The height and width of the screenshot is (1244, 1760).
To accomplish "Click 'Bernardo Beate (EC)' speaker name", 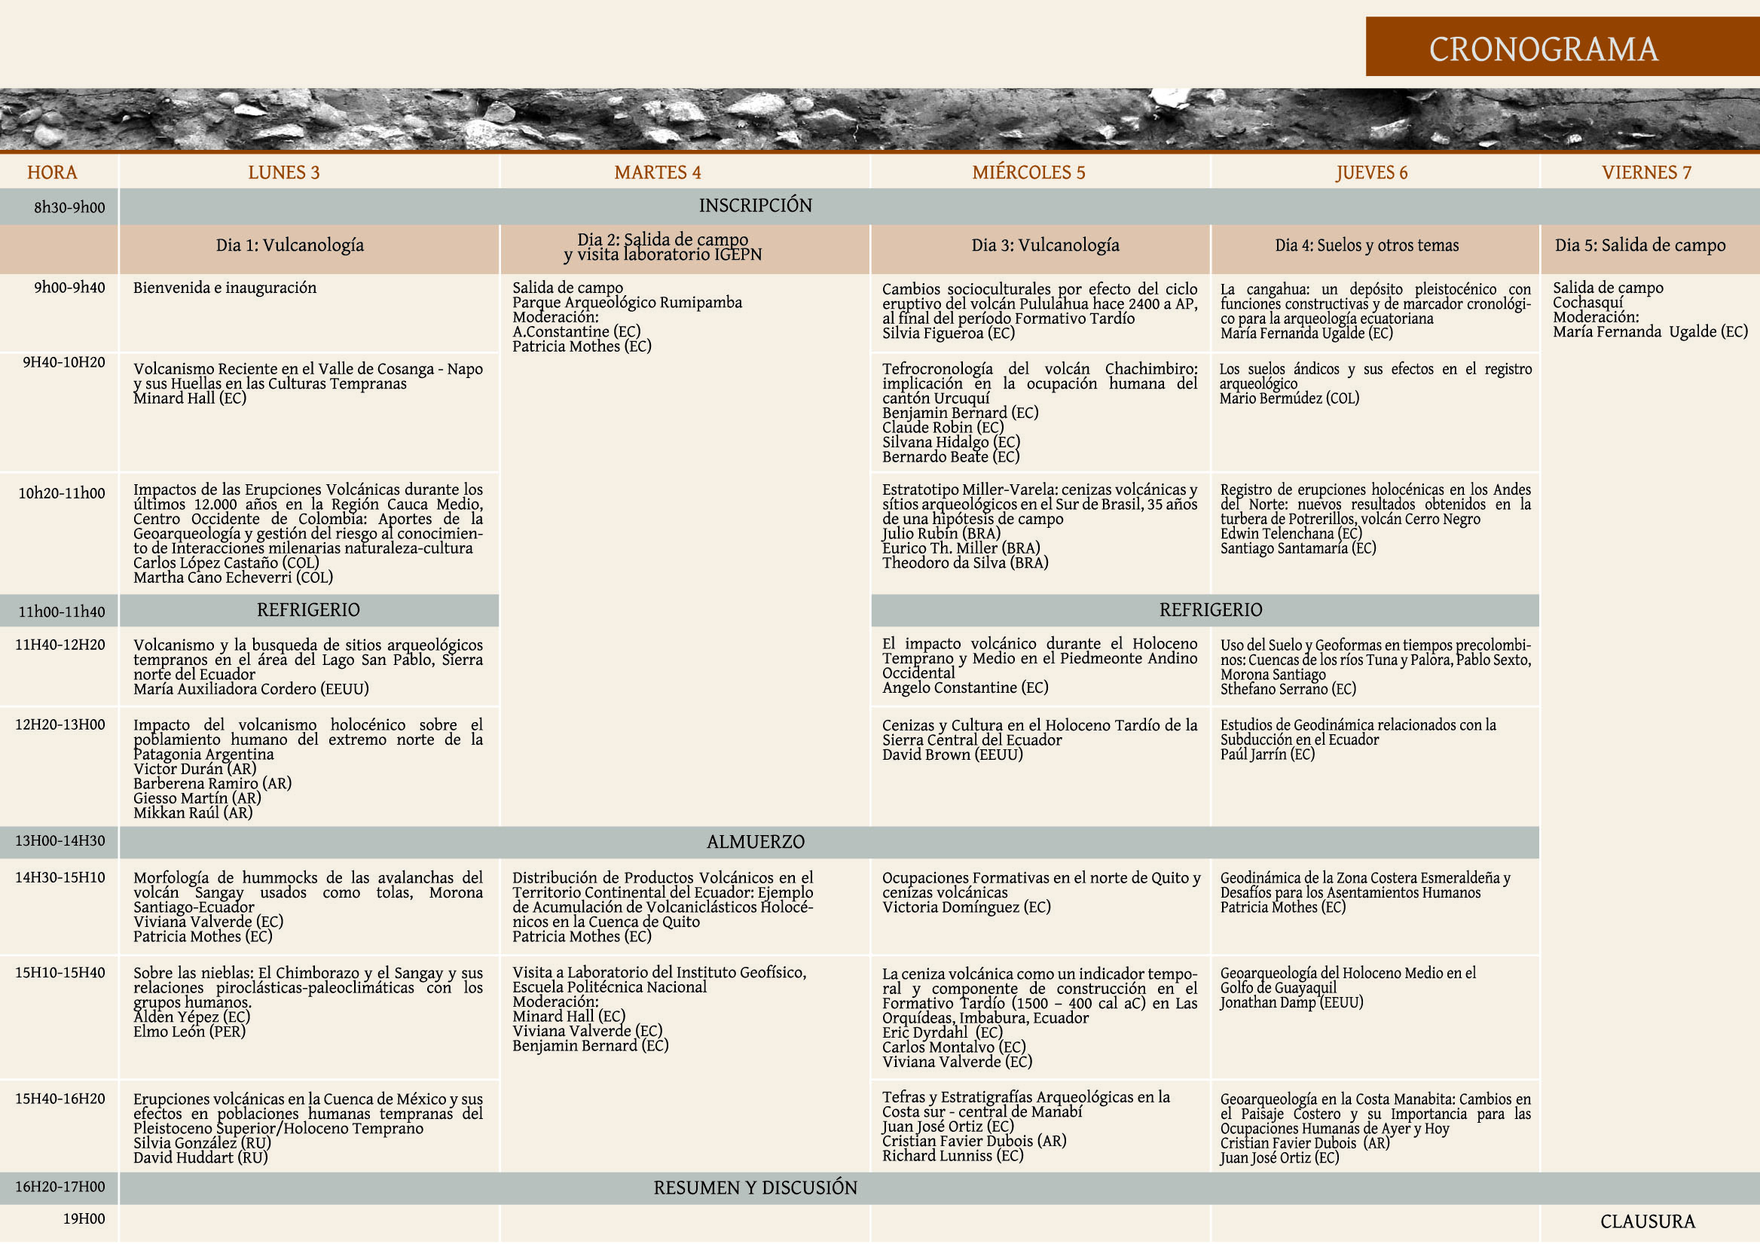I will 951,456.
